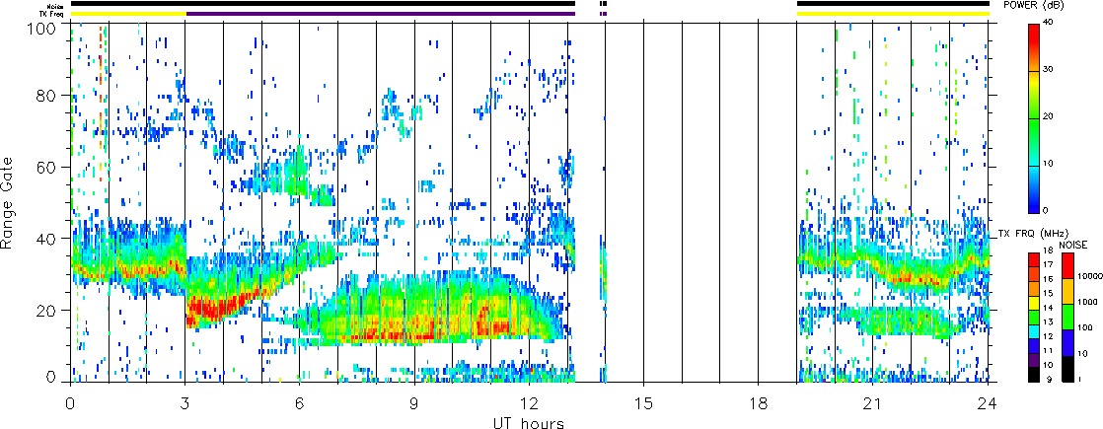Click the "11" label on TX FRQ scale
The height and width of the screenshot is (429, 1103).
[x=1048, y=351]
